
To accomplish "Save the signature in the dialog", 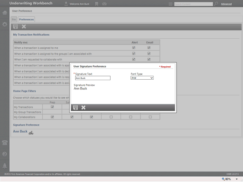I will pyautogui.click(x=75, y=108).
